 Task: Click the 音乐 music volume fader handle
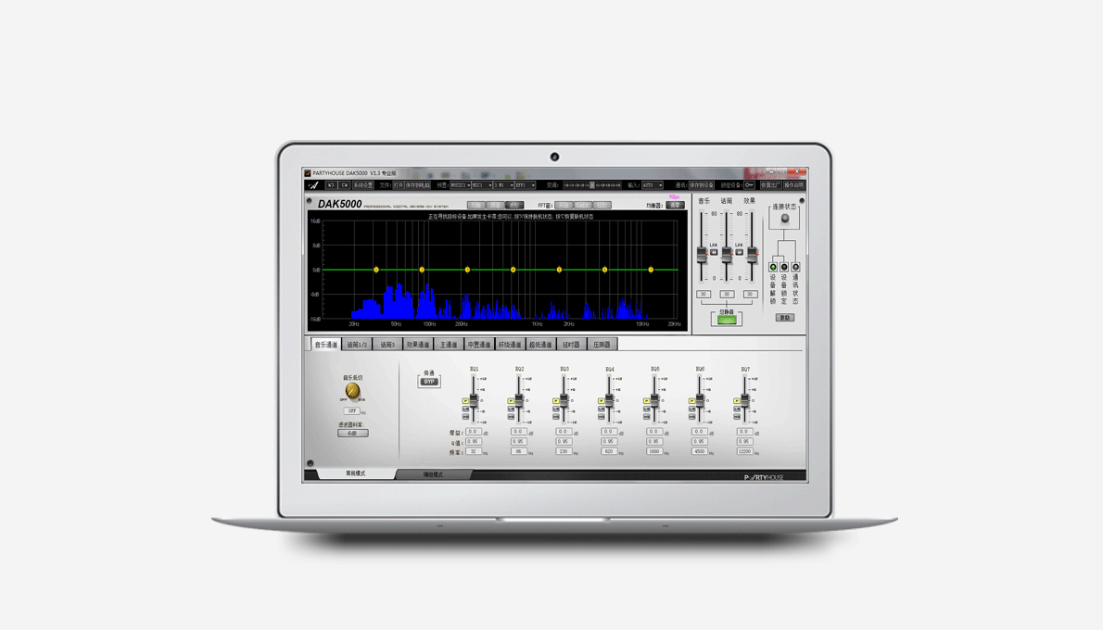(702, 256)
